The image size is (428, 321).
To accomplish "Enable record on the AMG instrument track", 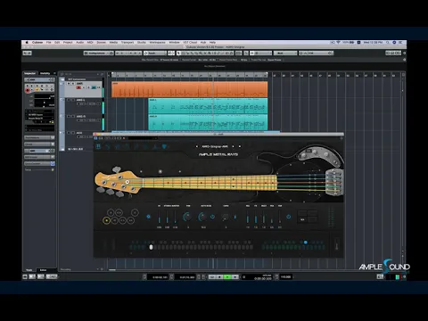I will coord(78,87).
